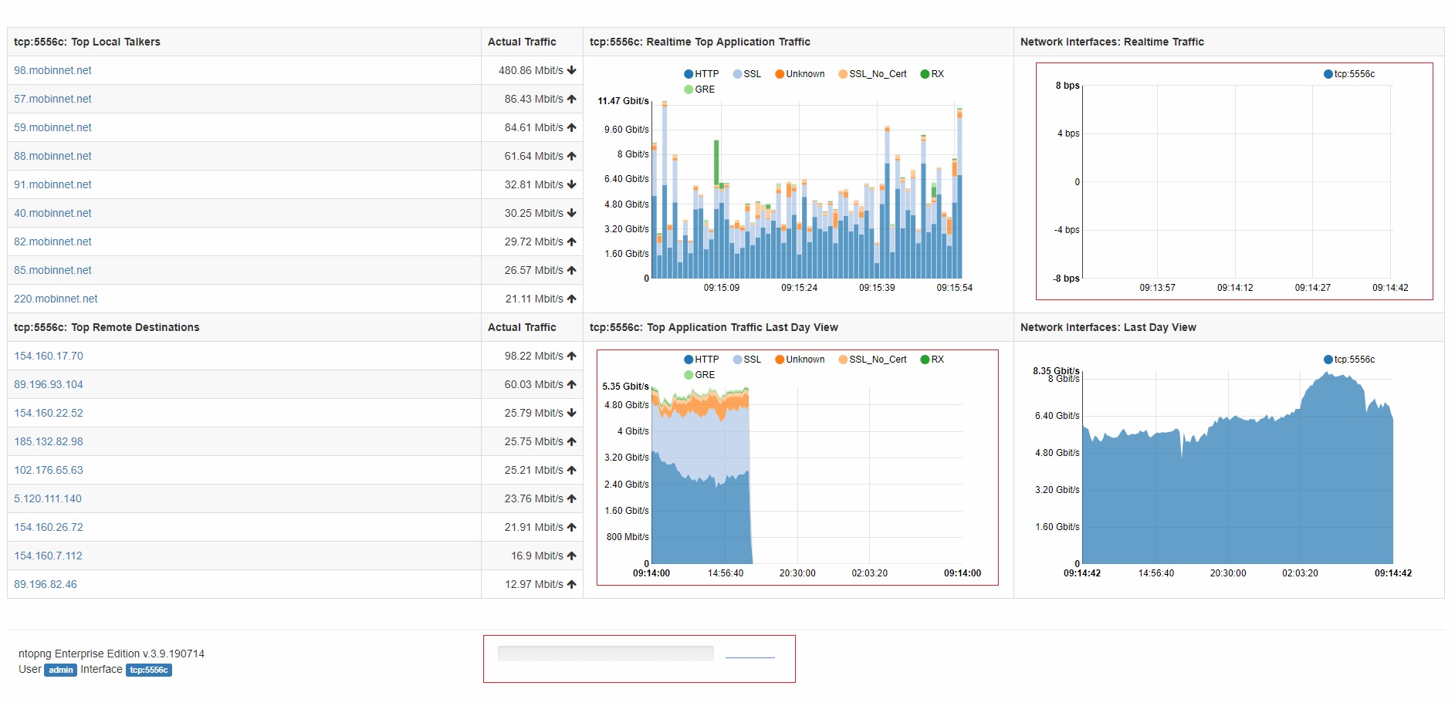Click the 480.86 Mbit/s traffic value
Viewport: 1455px width, 706px height.
[531, 70]
